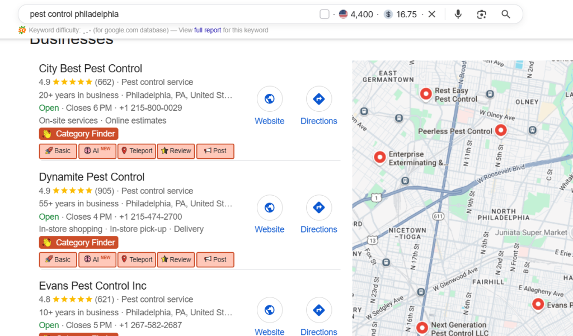Open Evans Pest Control Inc listing

93,286
